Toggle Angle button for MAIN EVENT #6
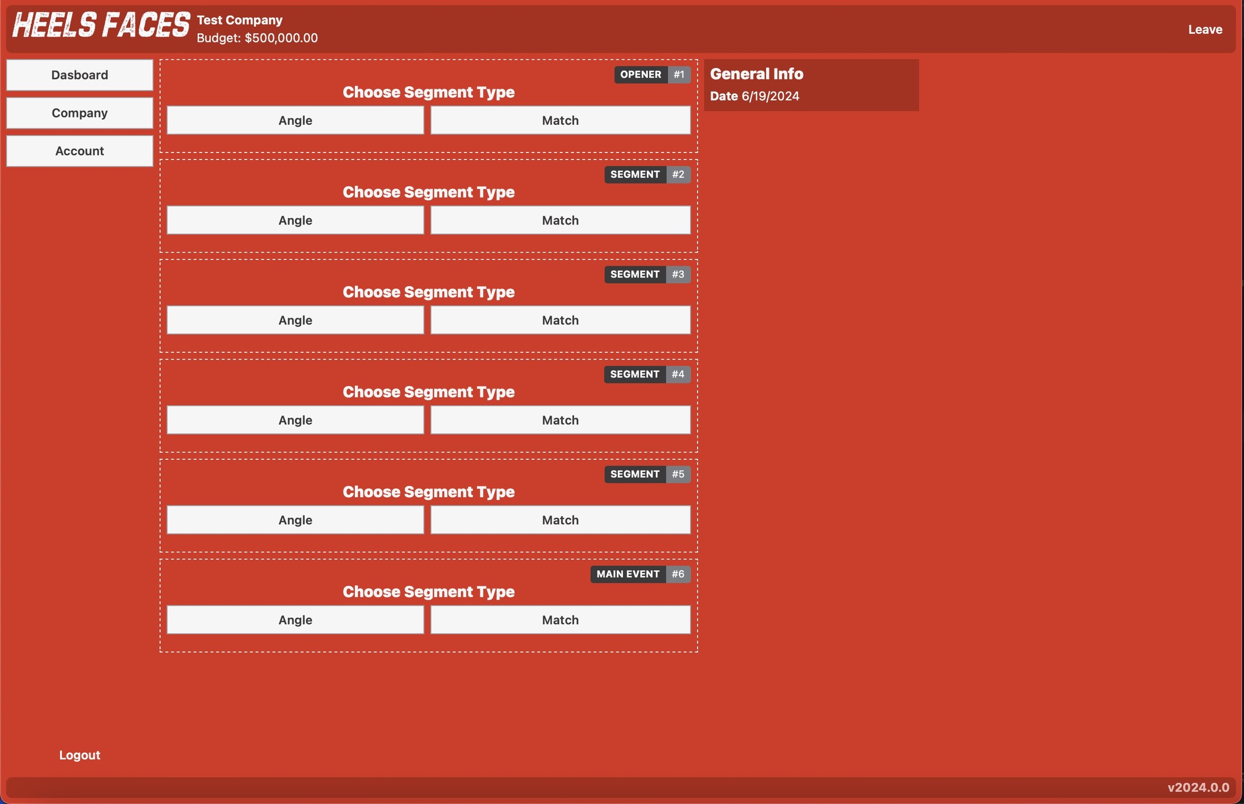Viewport: 1244px width, 804px height. (295, 619)
